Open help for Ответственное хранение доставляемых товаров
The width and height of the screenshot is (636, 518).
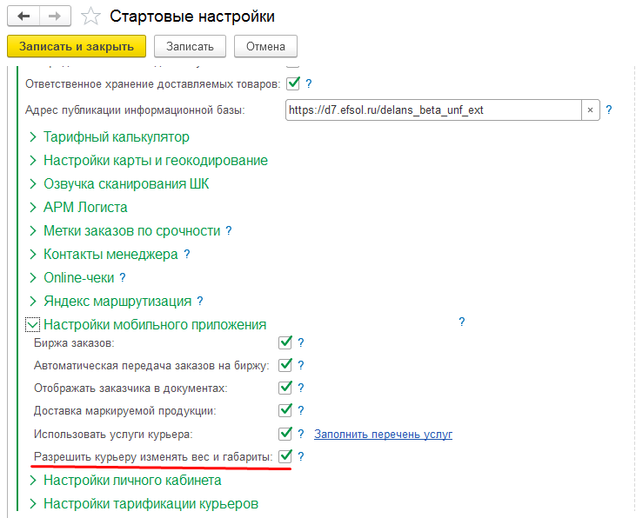click(x=309, y=83)
